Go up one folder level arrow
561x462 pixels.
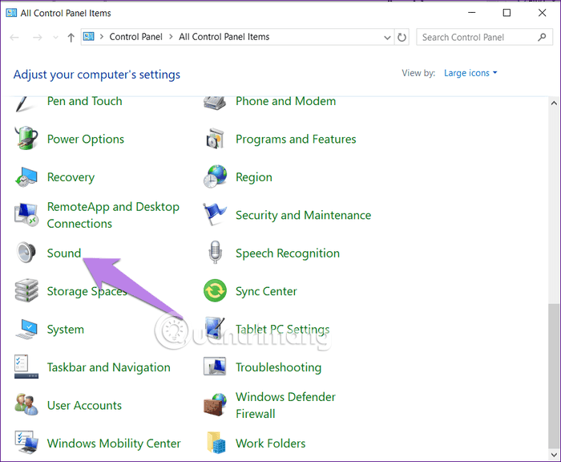point(71,37)
